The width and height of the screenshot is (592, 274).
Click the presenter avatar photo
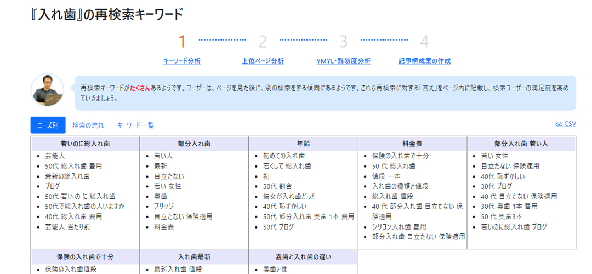pos(48,90)
